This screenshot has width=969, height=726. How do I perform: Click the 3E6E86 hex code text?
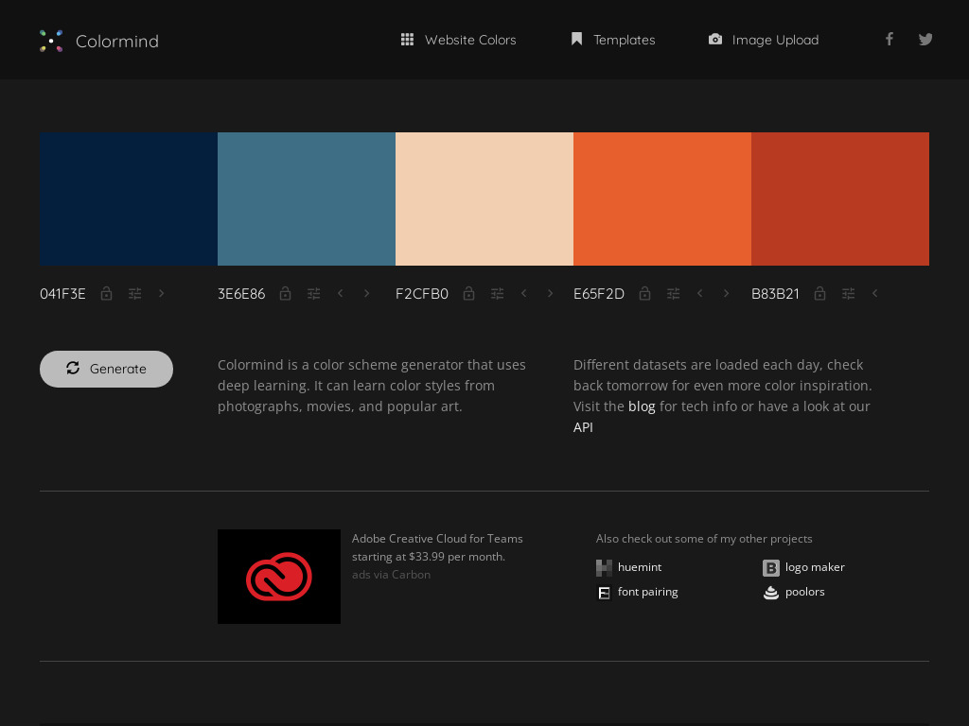click(241, 294)
